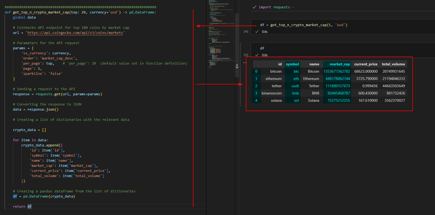Click the 'name' column header
Screen dimensions: 435x215
pos(314,64)
